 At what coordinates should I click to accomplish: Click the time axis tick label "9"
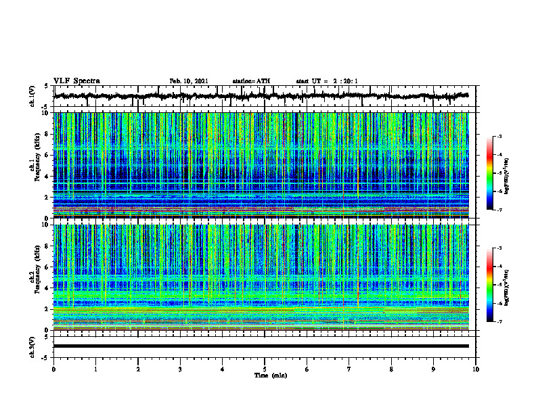click(x=433, y=369)
